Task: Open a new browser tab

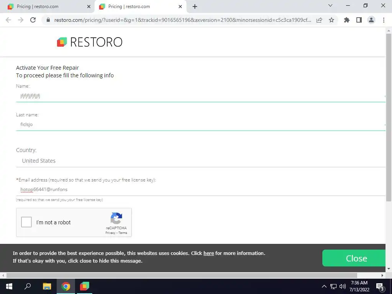Action: pyautogui.click(x=195, y=7)
